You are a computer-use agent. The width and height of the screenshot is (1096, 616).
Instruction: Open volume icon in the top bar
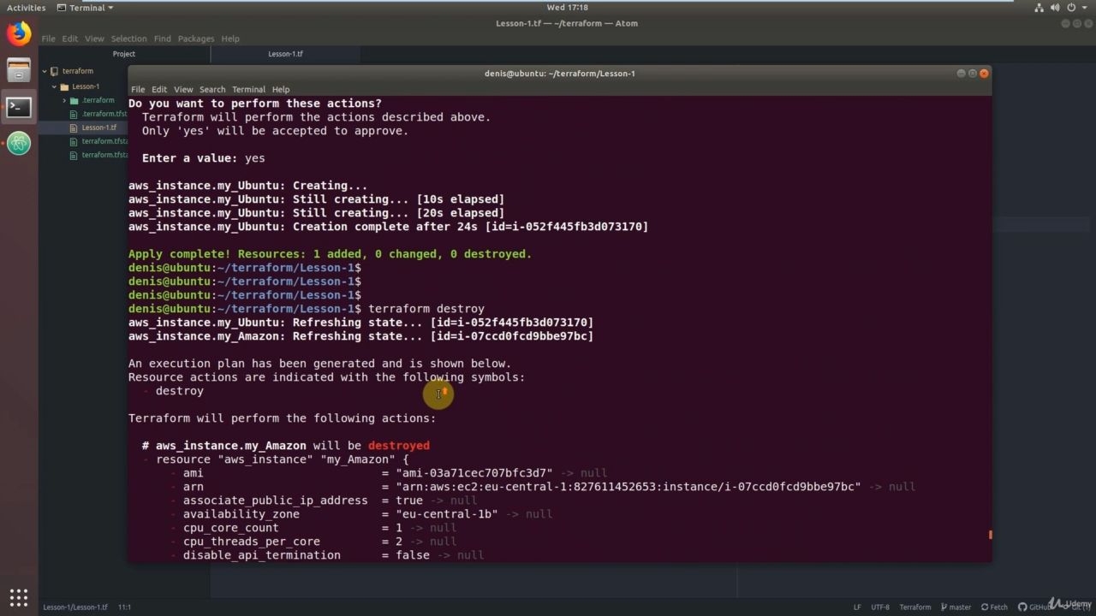point(1057,8)
